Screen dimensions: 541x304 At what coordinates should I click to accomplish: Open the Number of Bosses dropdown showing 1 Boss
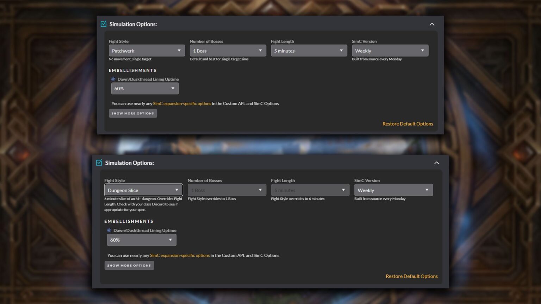pyautogui.click(x=228, y=50)
